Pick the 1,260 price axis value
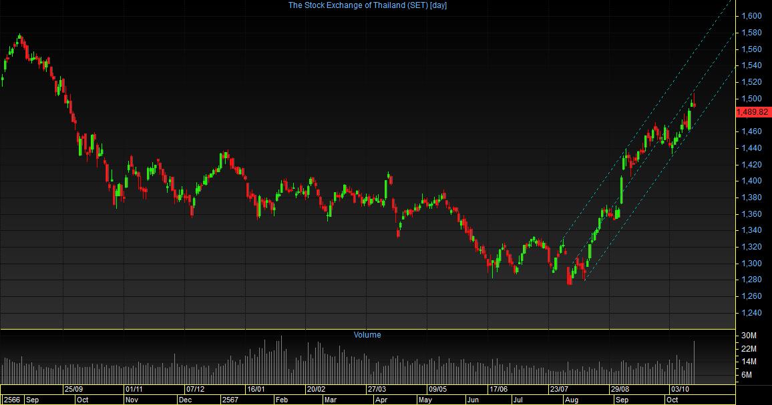Viewport: 772px width, 405px height. click(x=751, y=296)
